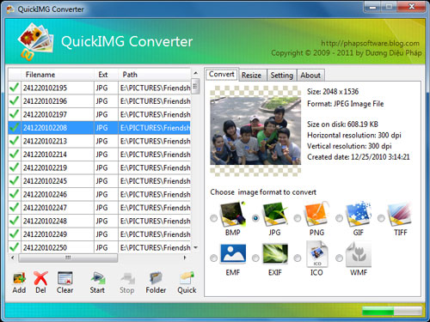Switch to the Resize tab
The height and width of the screenshot is (322, 430).
point(251,76)
